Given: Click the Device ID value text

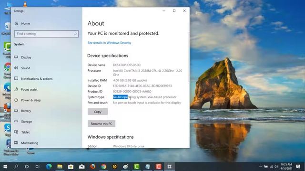Looking at the screenshot, I should click(142, 86).
